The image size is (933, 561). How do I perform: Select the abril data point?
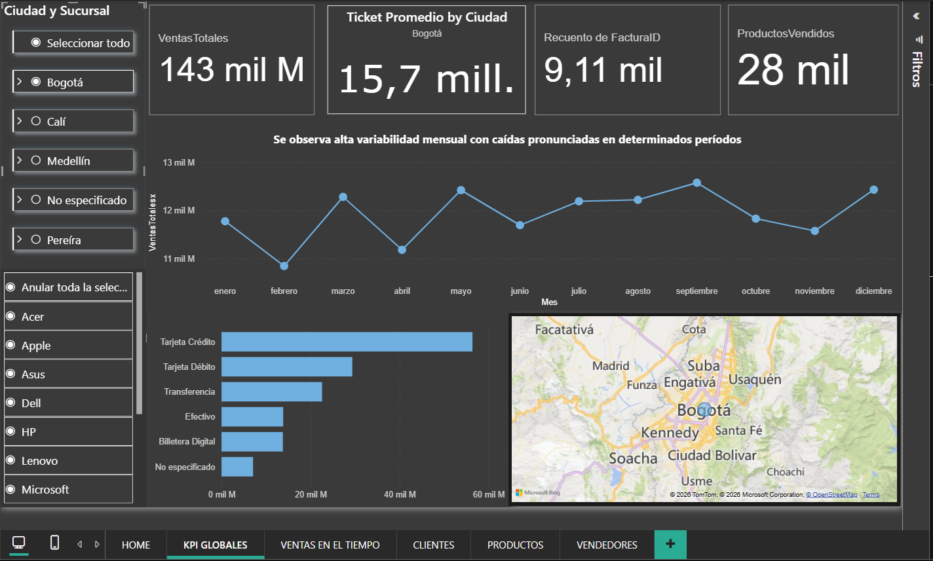coord(402,249)
